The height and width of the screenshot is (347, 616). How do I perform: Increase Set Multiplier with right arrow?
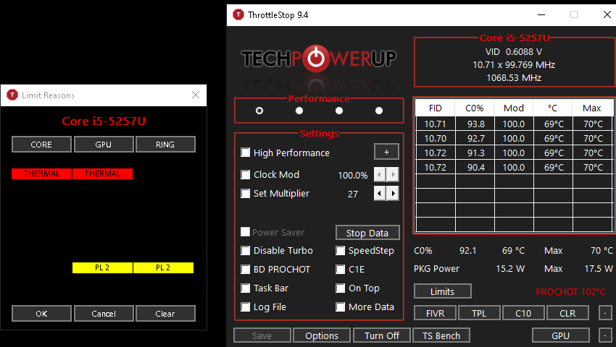pos(393,193)
